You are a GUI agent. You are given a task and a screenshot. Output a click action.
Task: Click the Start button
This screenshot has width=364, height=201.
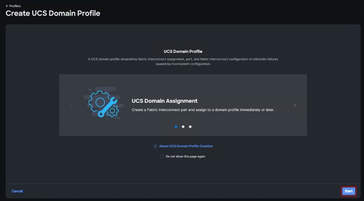(348, 191)
